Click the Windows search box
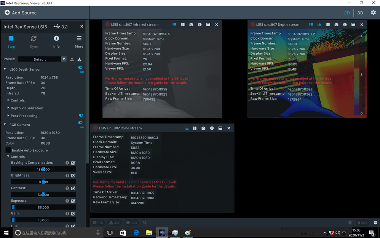Image resolution: width=380 pixels, height=238 pixels. point(57,233)
